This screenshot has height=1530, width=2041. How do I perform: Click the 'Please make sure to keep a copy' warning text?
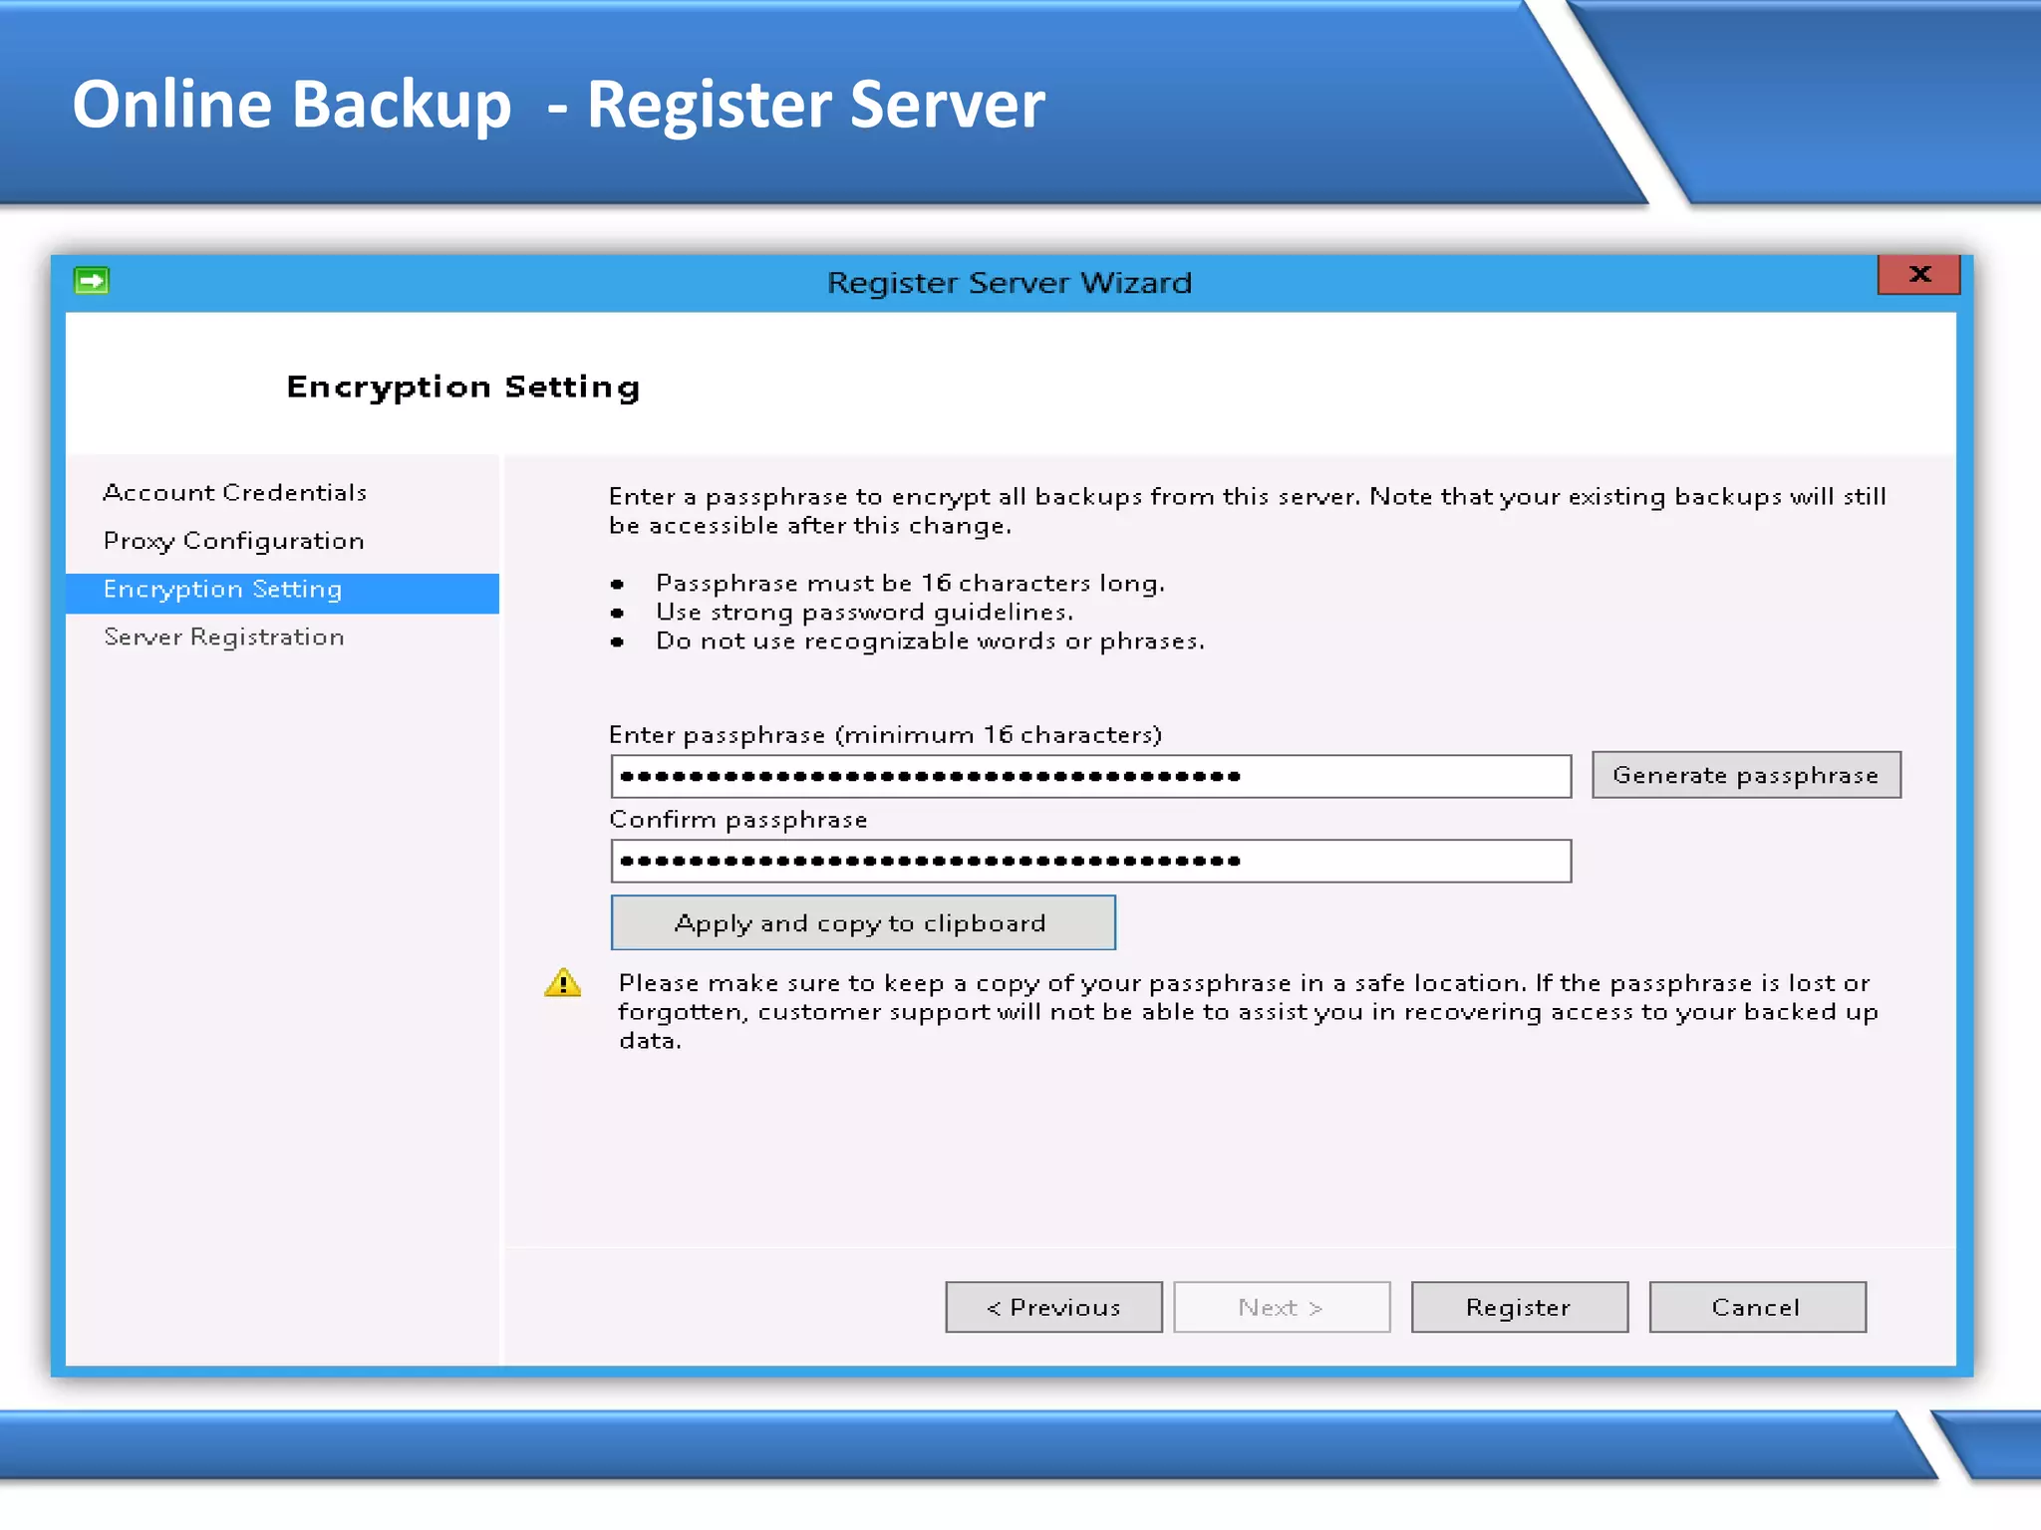[1248, 1011]
